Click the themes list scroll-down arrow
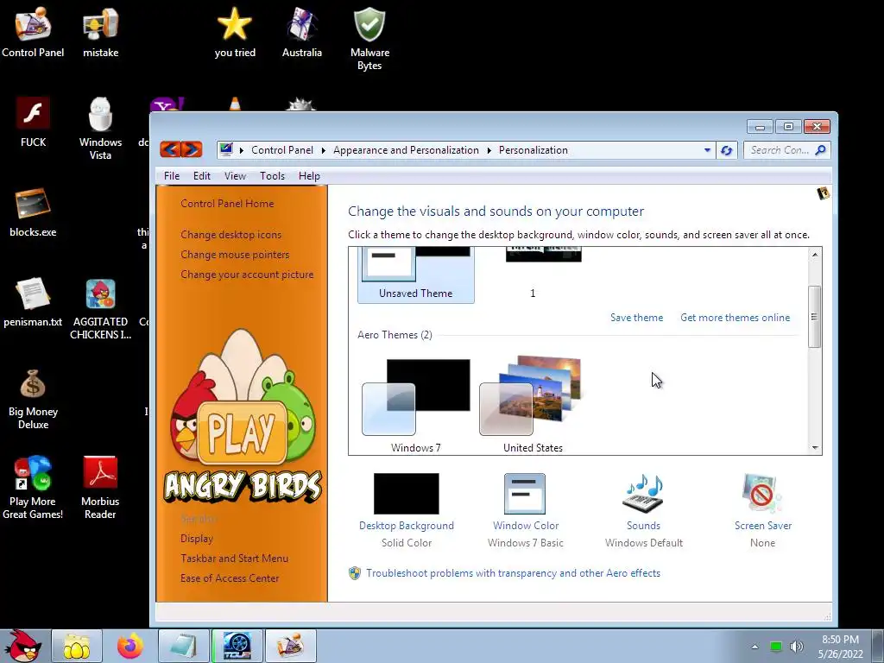This screenshot has height=663, width=884. click(x=815, y=448)
